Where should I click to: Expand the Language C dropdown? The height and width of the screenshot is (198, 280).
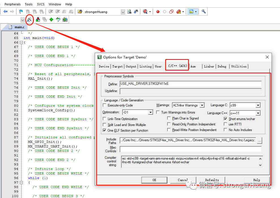(258, 105)
